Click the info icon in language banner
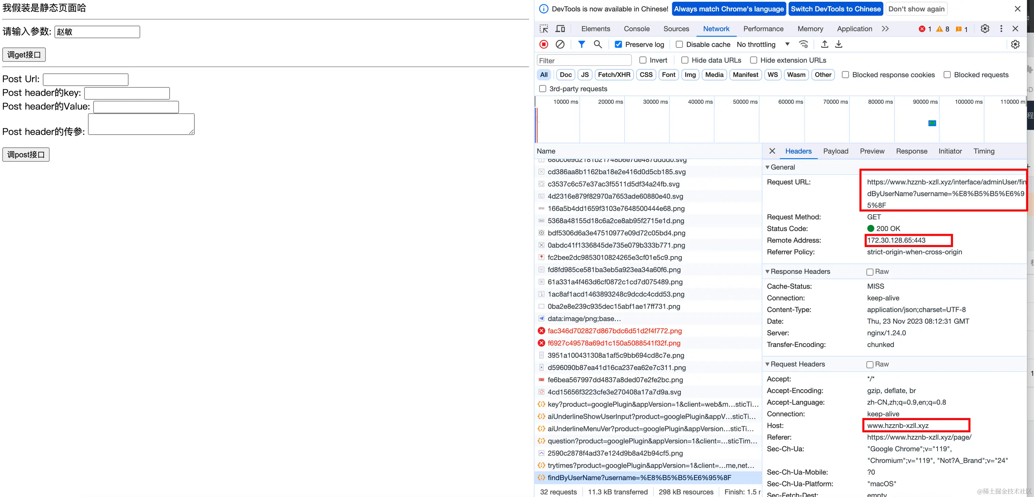 click(x=543, y=9)
